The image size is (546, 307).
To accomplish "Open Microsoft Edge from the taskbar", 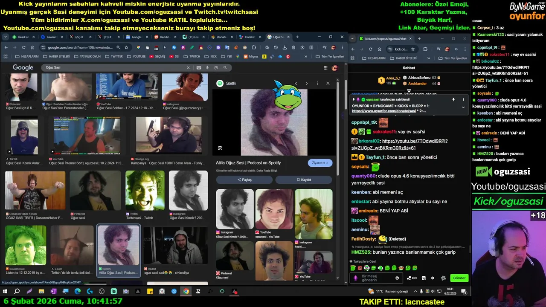I will [x=77, y=292].
